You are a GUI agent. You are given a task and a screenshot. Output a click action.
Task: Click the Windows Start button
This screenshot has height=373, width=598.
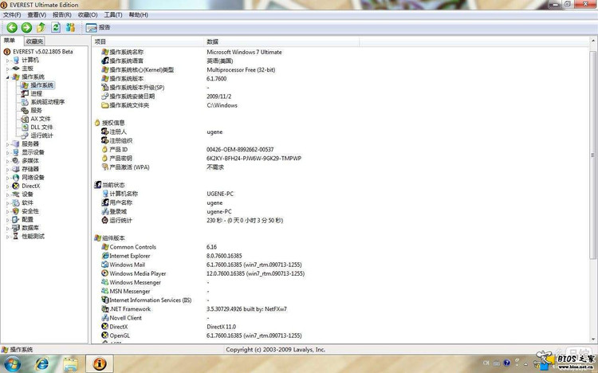pyautogui.click(x=11, y=363)
